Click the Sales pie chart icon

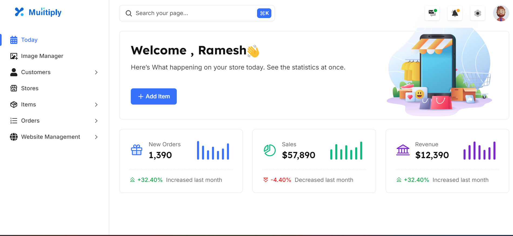[269, 150]
